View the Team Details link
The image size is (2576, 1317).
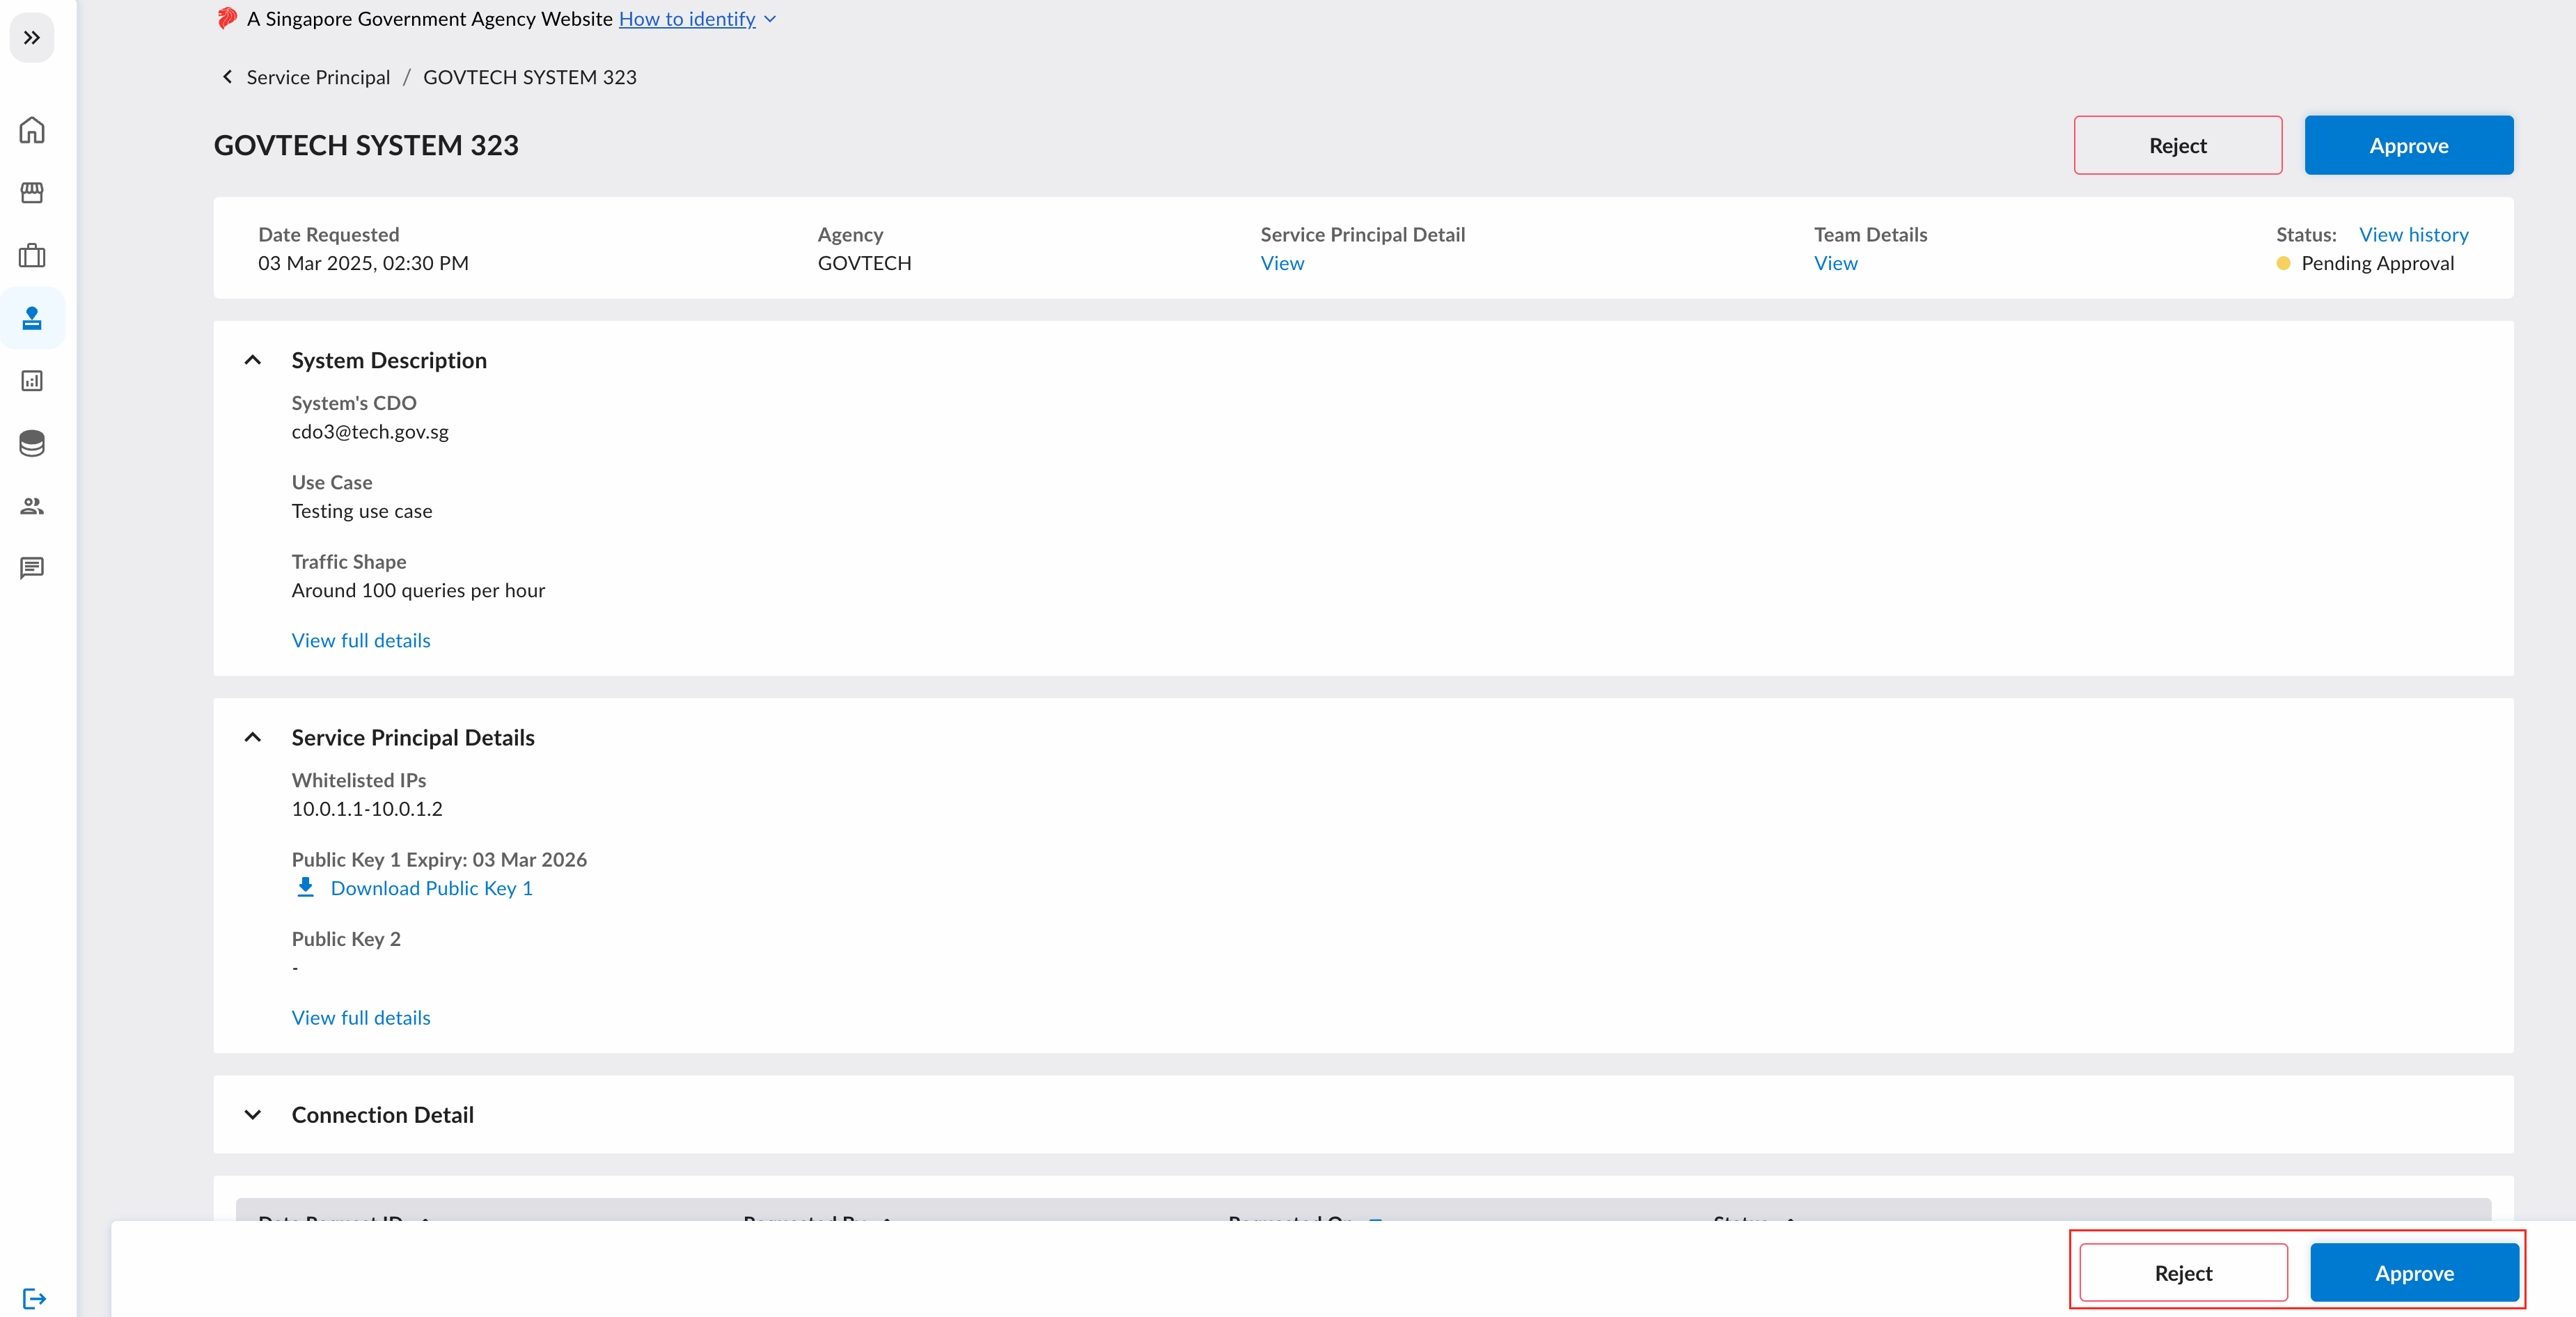[1835, 263]
